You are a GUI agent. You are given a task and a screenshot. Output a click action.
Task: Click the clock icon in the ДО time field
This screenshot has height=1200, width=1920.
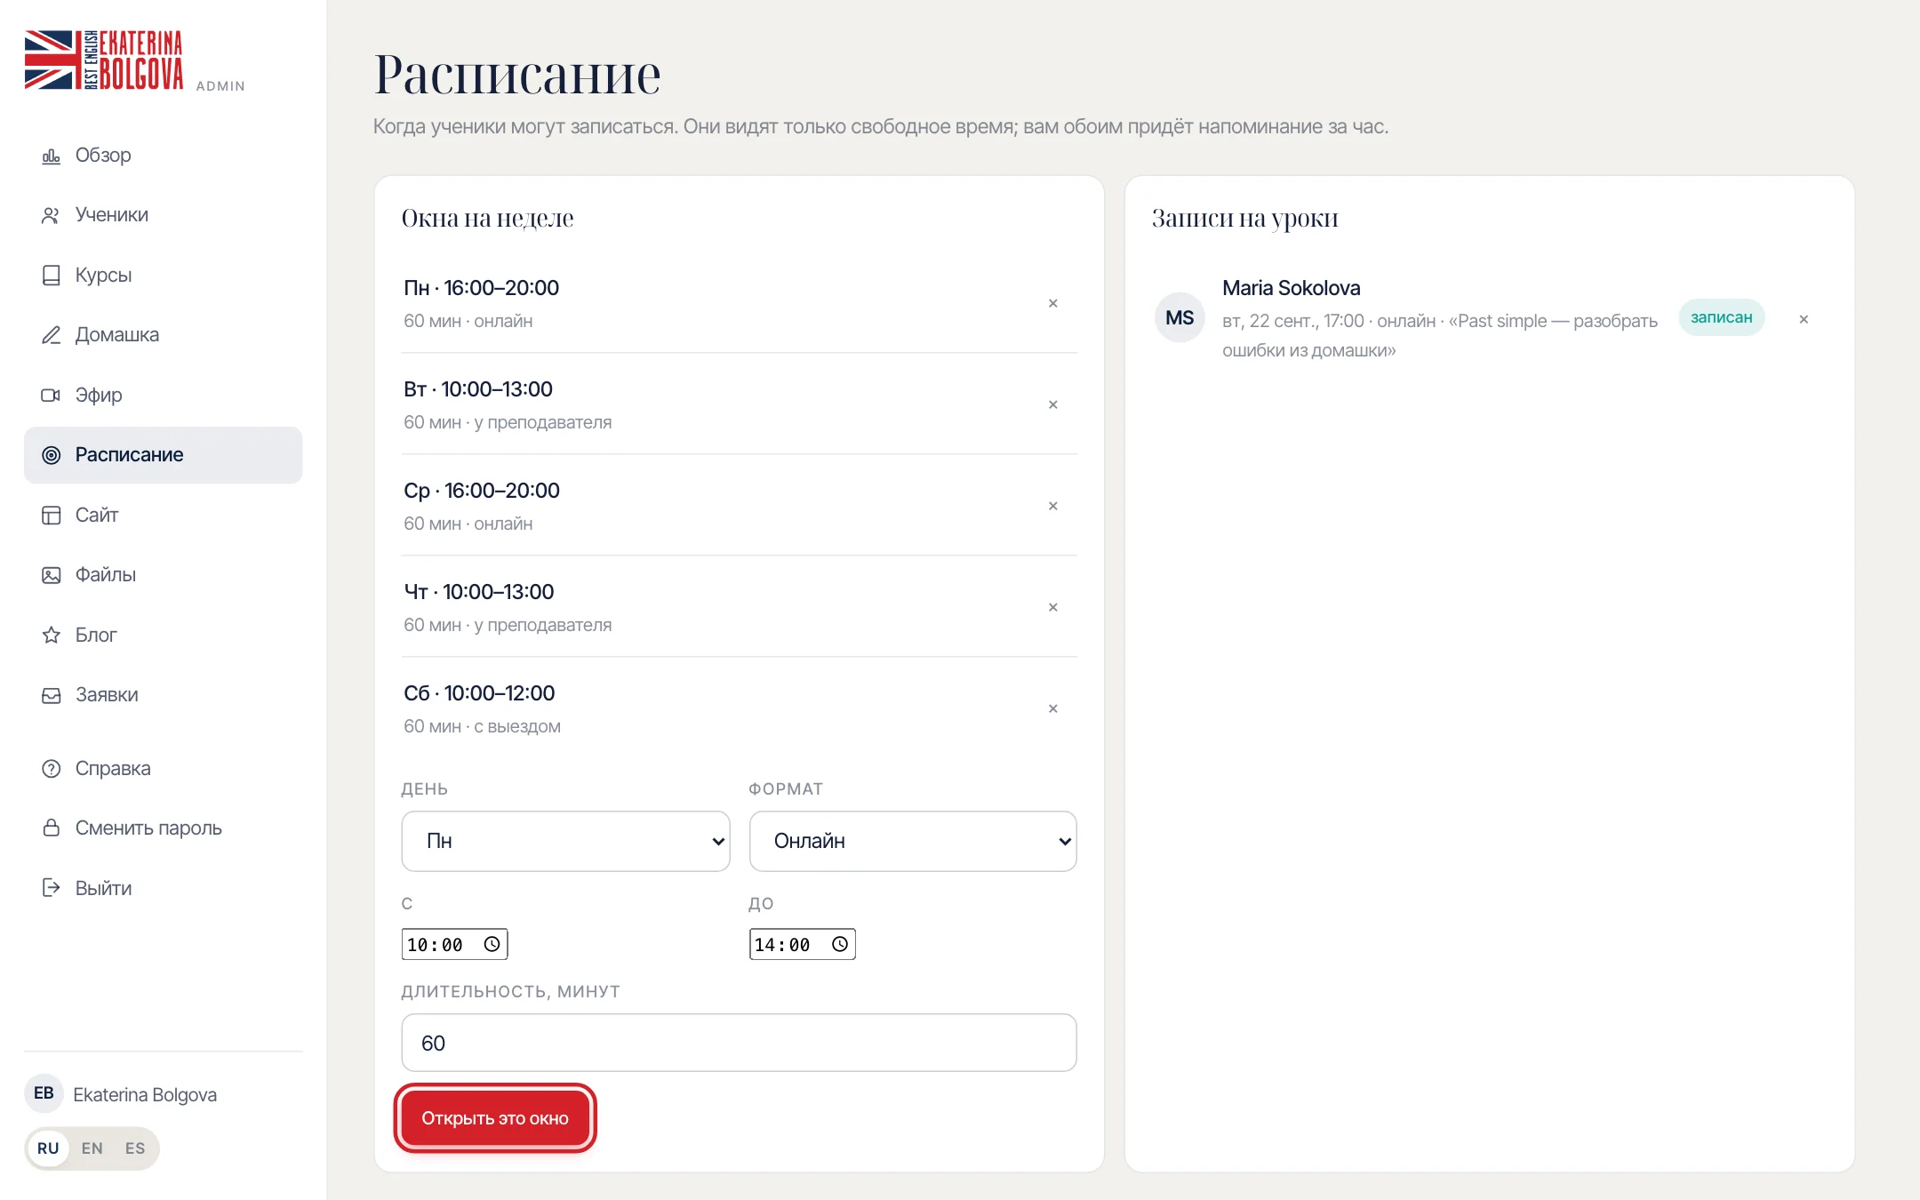coord(840,944)
